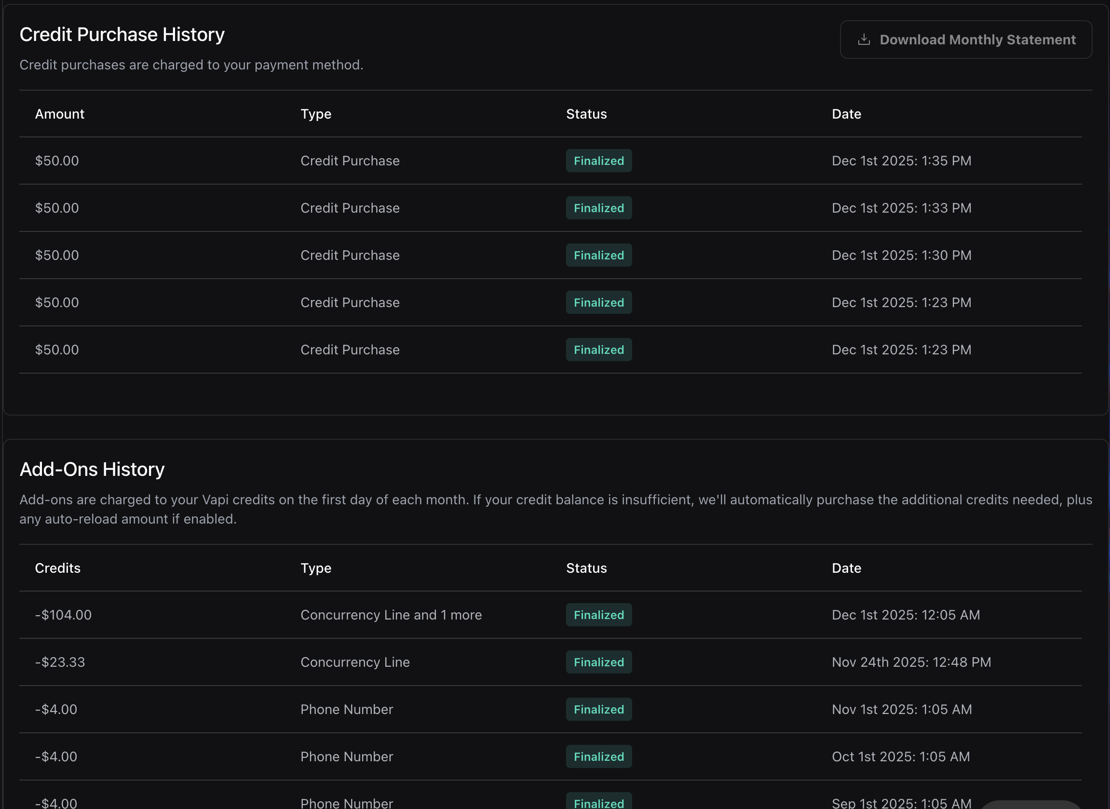The image size is (1110, 809).
Task: Click Date header in Credit Purchase table
Action: tap(846, 114)
